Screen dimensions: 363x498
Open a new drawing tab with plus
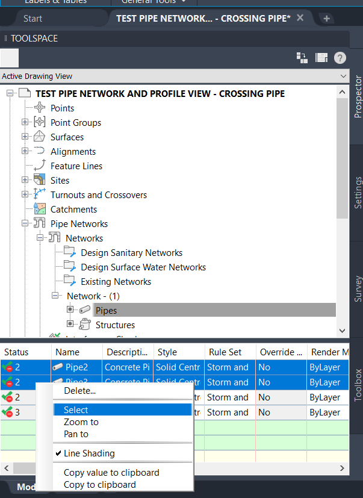[x=326, y=19]
